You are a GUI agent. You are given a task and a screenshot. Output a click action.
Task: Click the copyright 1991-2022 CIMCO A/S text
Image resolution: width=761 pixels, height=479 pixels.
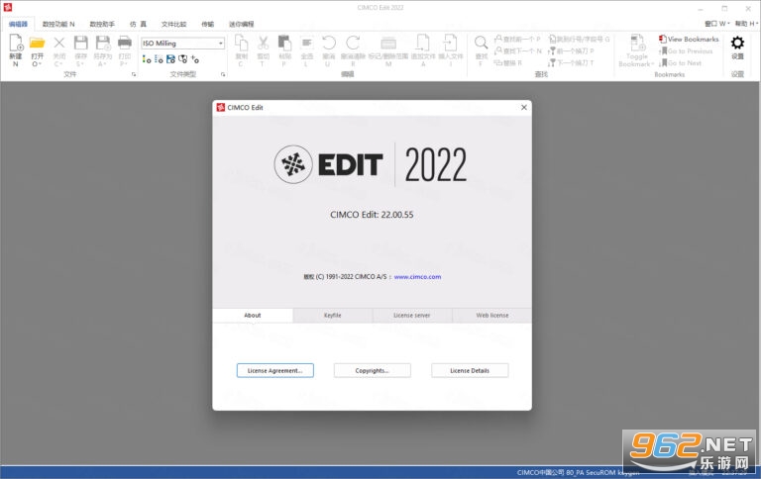pyautogui.click(x=346, y=277)
